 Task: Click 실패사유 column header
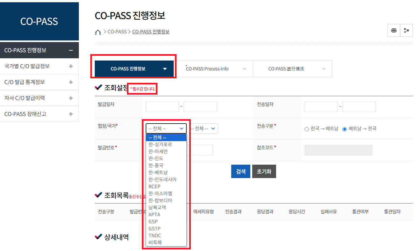[329, 212]
